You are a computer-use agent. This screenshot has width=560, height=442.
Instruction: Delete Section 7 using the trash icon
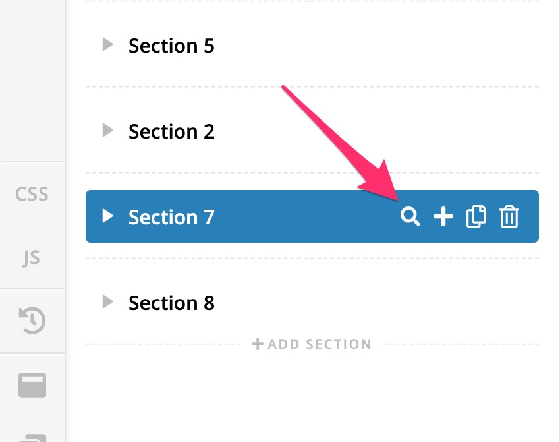click(509, 217)
